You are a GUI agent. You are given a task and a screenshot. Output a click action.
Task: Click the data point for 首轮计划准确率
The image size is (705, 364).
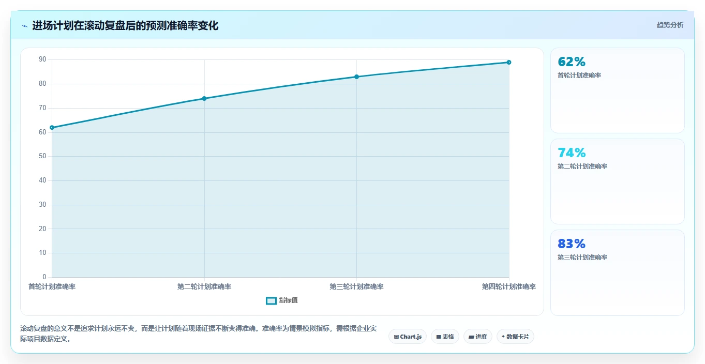(52, 127)
